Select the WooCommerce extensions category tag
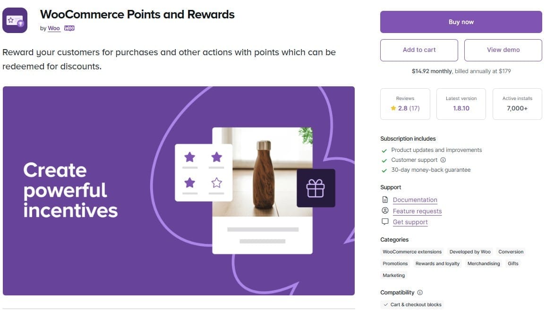 pyautogui.click(x=412, y=252)
